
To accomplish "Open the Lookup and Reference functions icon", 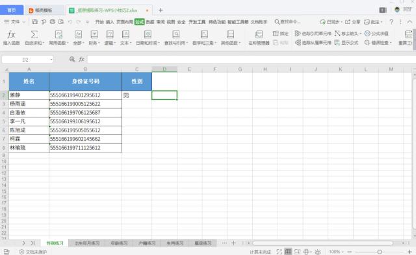I will (x=175, y=34).
